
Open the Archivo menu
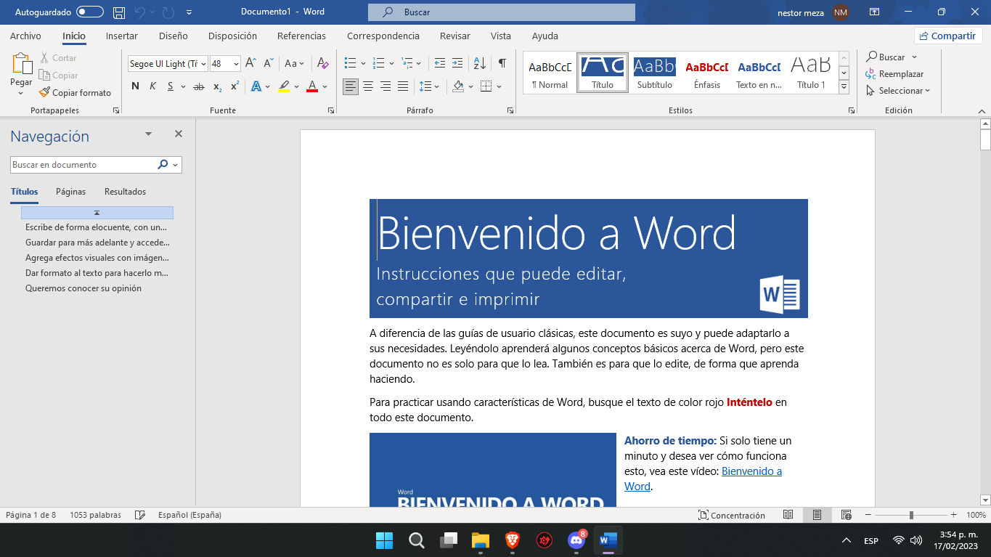[25, 36]
